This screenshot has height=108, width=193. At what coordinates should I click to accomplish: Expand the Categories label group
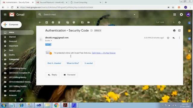[2, 59]
